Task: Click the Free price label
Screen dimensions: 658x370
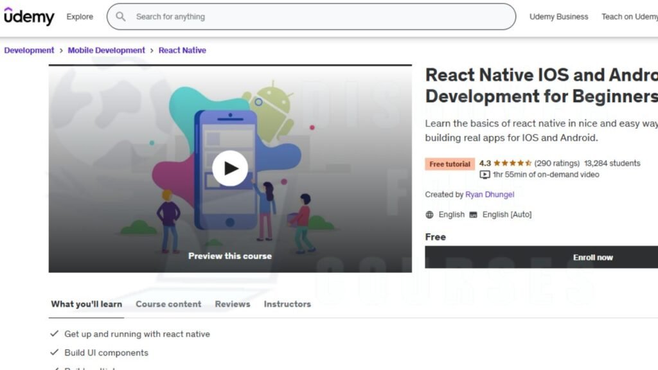Action: 435,237
